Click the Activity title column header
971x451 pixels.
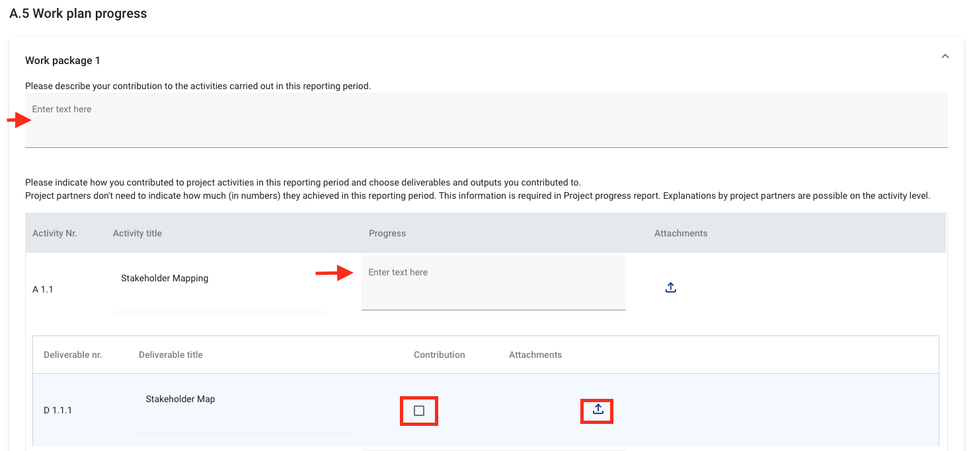[x=137, y=233]
